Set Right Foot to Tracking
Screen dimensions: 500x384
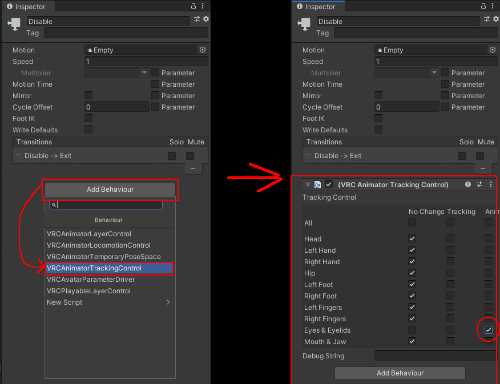450,296
